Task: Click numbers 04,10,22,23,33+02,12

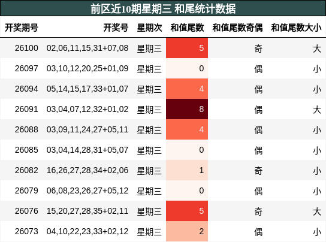Action: (x=87, y=232)
